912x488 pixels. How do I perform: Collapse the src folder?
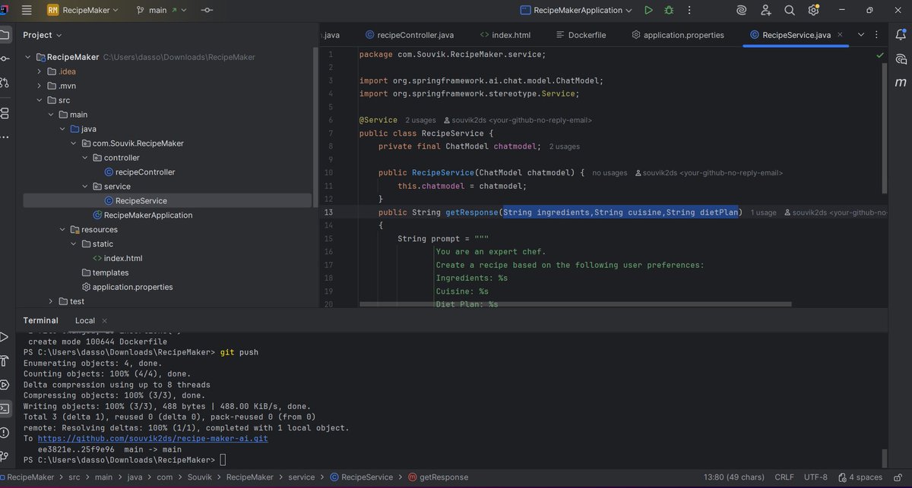40,100
